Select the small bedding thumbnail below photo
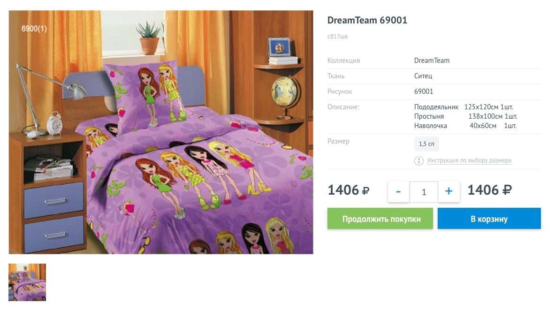Viewport: 547px width, 311px height. click(x=27, y=282)
